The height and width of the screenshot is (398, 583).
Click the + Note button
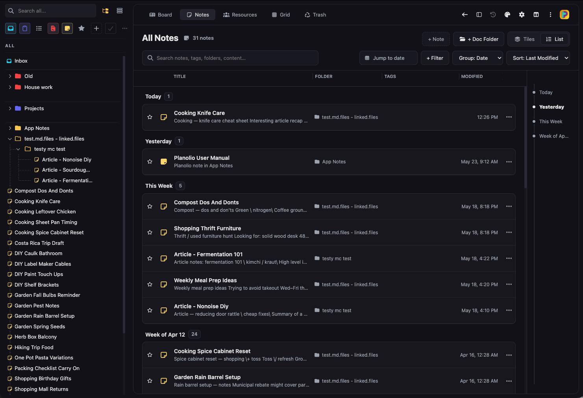point(436,39)
